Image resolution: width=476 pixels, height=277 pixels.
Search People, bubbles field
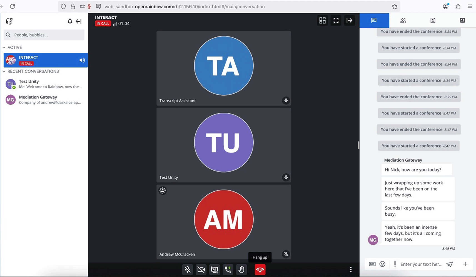[x=44, y=35]
